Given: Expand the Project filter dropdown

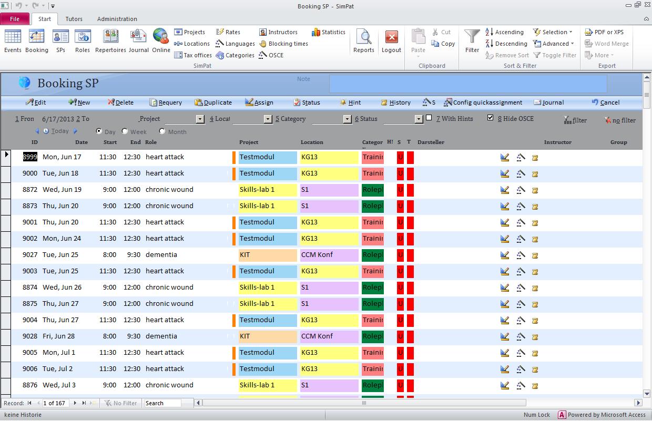Looking at the screenshot, I should pos(200,119).
